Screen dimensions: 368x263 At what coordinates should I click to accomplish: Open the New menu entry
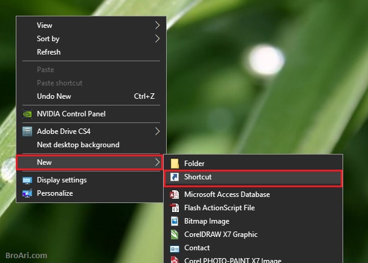point(89,162)
